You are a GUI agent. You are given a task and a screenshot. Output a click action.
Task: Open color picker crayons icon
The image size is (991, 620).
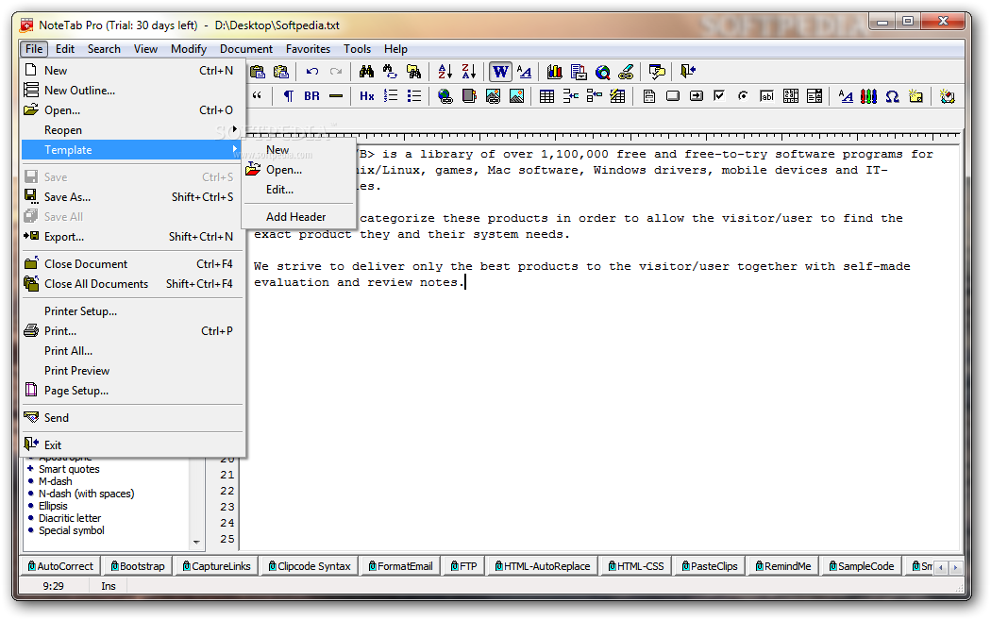(868, 96)
